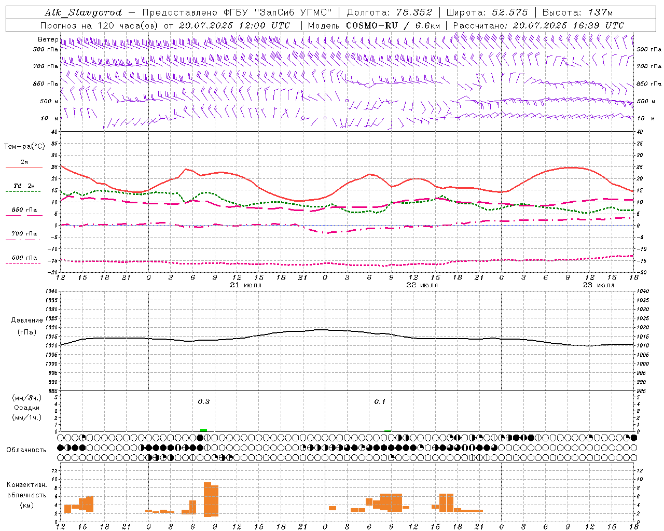Click the green precipitation bar under 0.3
Screen dimensions: 664x531
[204, 430]
